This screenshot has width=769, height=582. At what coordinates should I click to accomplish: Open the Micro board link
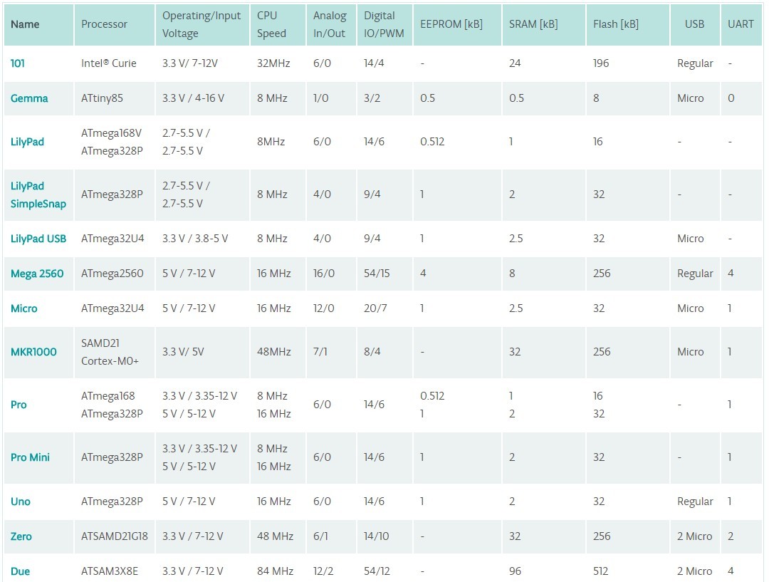click(x=24, y=308)
